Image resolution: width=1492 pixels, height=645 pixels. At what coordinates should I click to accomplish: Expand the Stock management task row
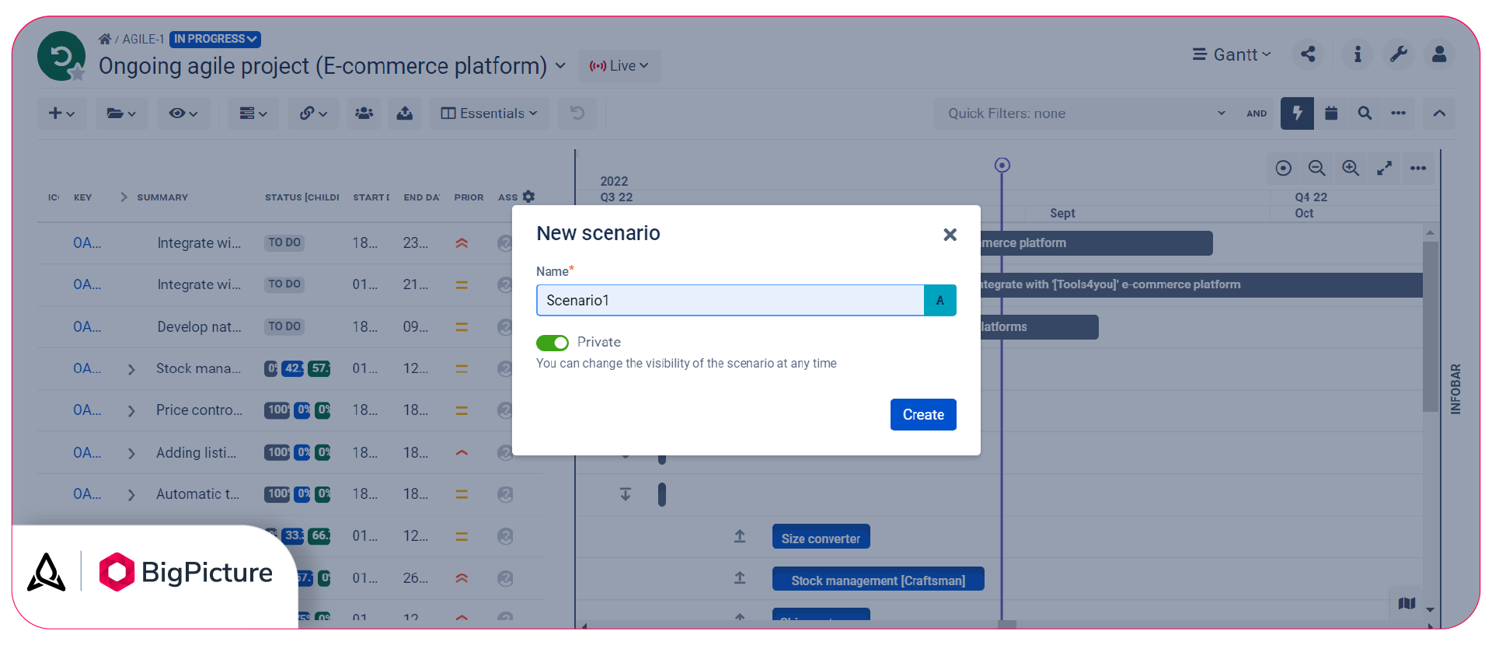pos(131,369)
